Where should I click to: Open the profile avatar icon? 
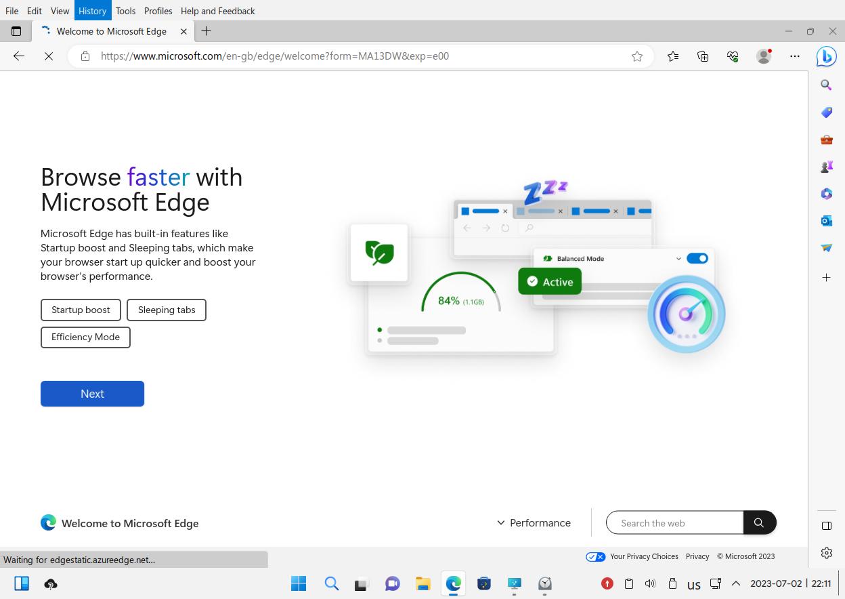[764, 56]
